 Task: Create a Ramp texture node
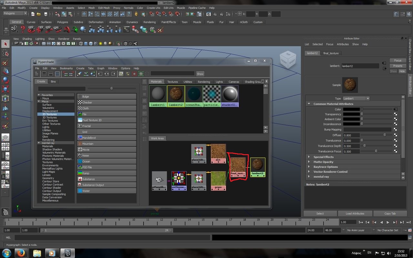[x=106, y=173]
